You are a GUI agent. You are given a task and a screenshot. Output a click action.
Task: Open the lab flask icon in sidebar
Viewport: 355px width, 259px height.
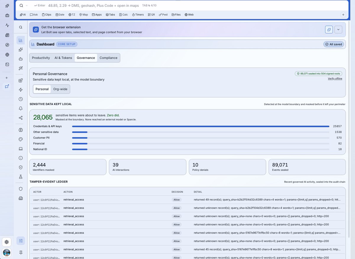[21, 177]
